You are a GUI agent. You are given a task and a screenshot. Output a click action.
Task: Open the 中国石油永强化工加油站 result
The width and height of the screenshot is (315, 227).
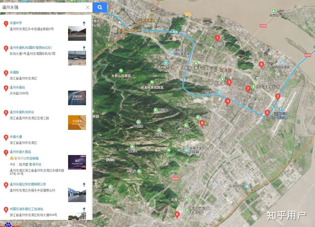26,209
